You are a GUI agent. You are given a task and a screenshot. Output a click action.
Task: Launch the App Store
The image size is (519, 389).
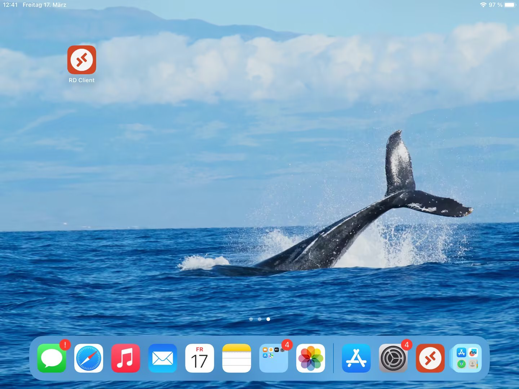point(356,358)
